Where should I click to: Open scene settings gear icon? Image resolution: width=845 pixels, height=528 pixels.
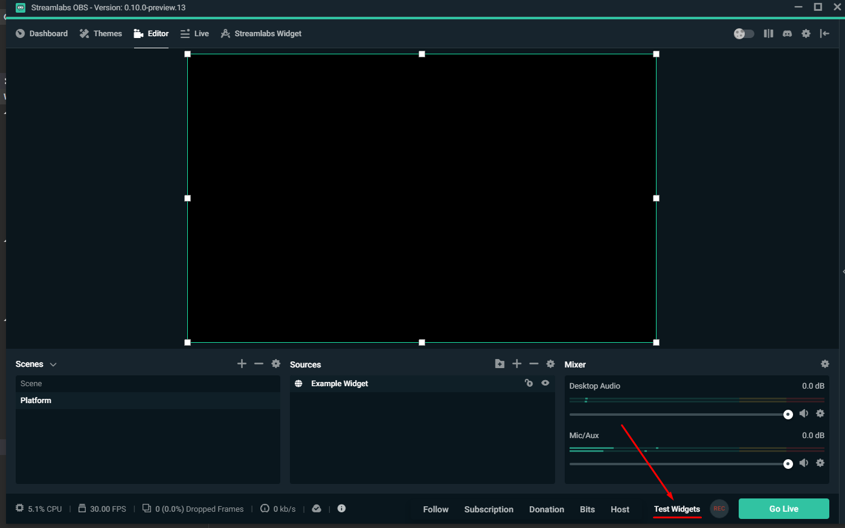tap(276, 364)
